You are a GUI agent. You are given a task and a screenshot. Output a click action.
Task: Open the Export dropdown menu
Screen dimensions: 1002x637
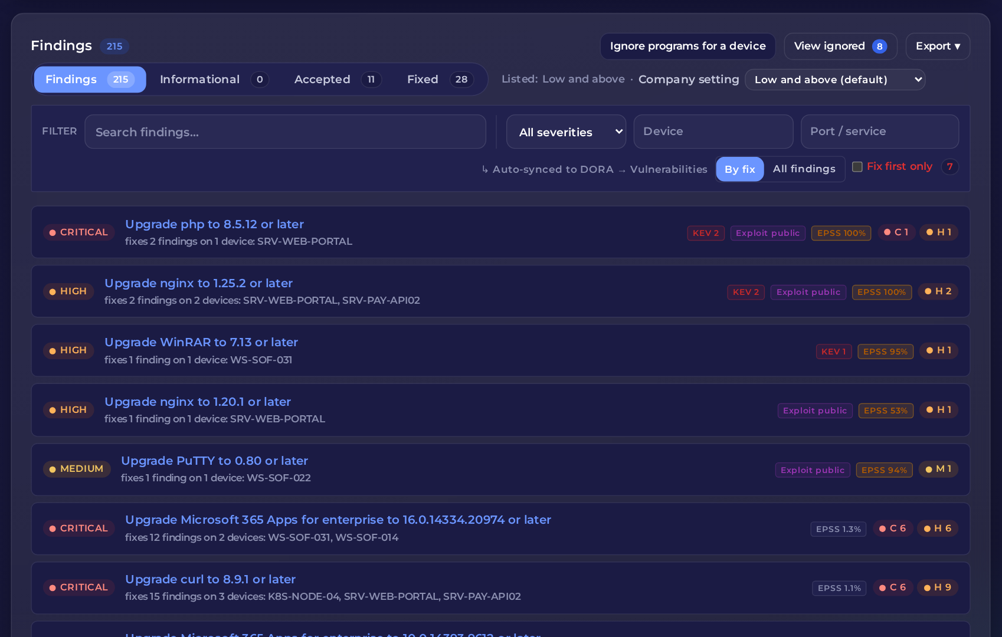coord(938,46)
